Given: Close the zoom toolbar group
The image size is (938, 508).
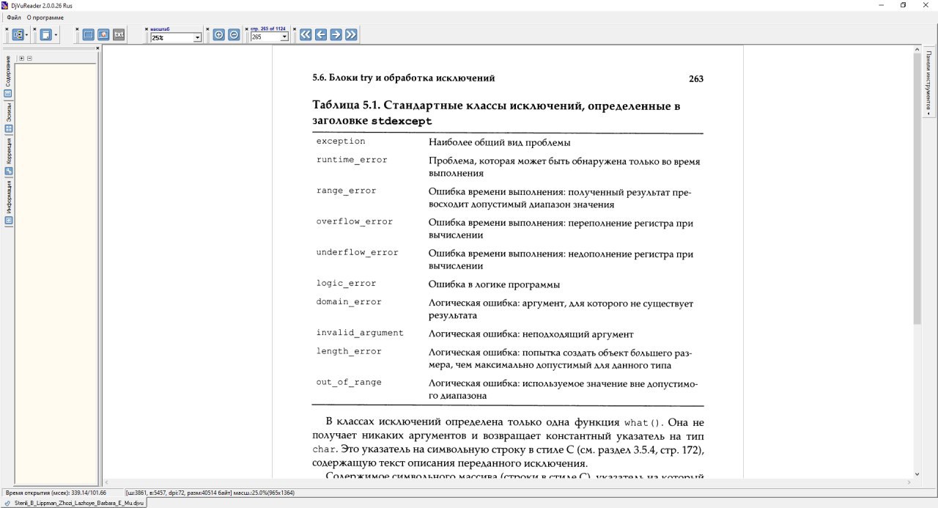Looking at the screenshot, I should pos(147,29).
